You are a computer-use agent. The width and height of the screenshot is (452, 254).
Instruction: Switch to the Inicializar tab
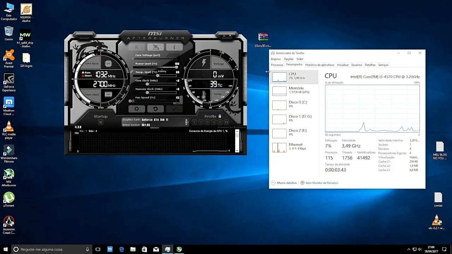point(343,65)
